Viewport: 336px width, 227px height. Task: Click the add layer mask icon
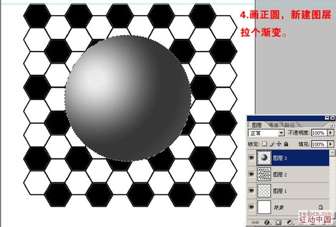tap(278, 222)
